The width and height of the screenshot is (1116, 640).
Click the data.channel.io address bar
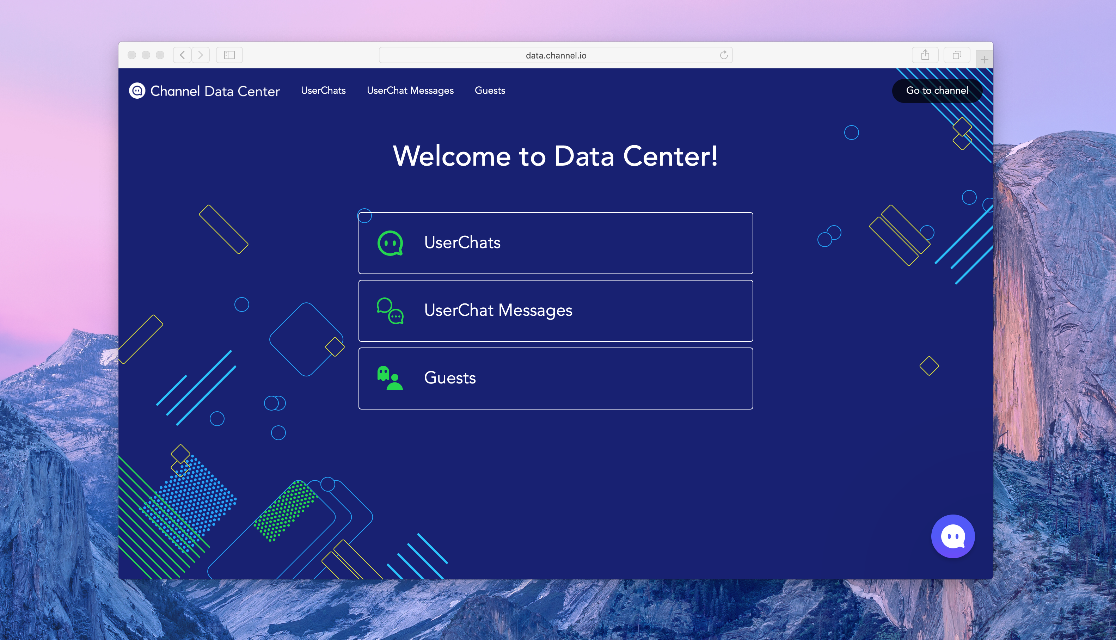pyautogui.click(x=556, y=55)
